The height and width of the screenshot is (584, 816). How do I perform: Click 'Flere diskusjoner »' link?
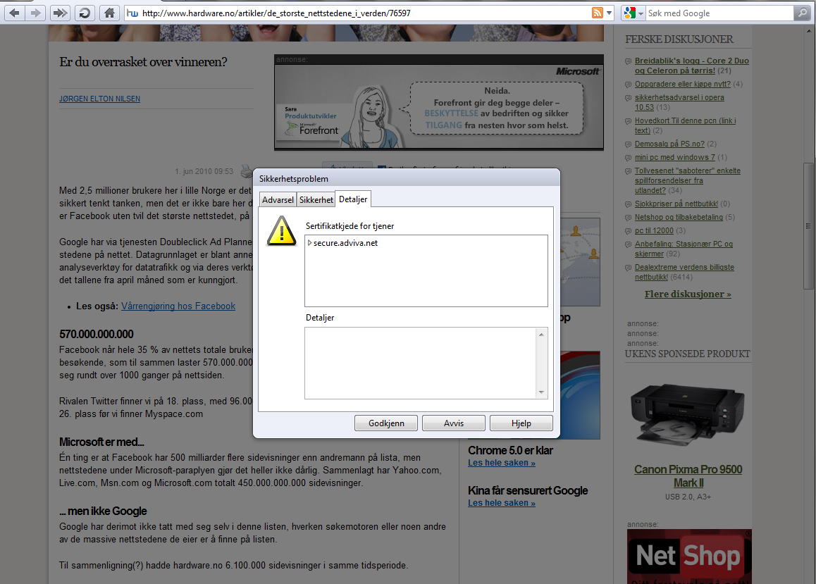tap(688, 294)
